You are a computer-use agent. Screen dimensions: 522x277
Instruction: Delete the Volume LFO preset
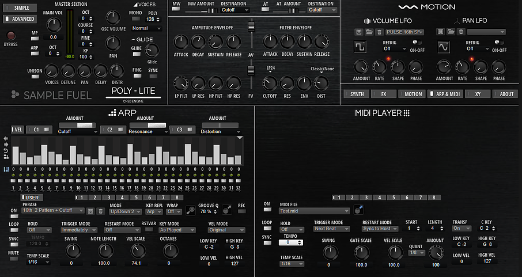(x=379, y=32)
